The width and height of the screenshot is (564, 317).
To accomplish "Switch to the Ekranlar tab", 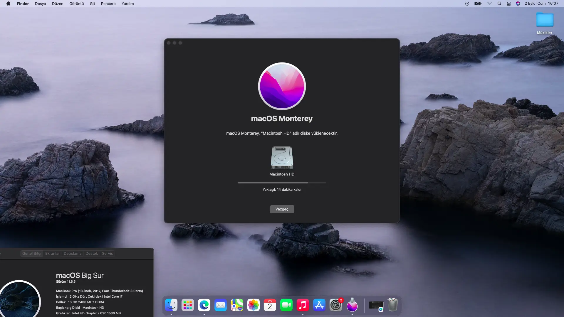I will coord(53,254).
